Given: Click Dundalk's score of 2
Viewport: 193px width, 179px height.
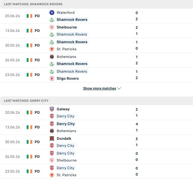Looking at the screenshot, I should coord(137,139).
